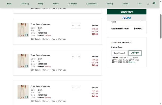The image size is (162, 105).
Task: Decrease quantity of bottom Cozy Fleece Joggers card
Action: coord(73,88)
